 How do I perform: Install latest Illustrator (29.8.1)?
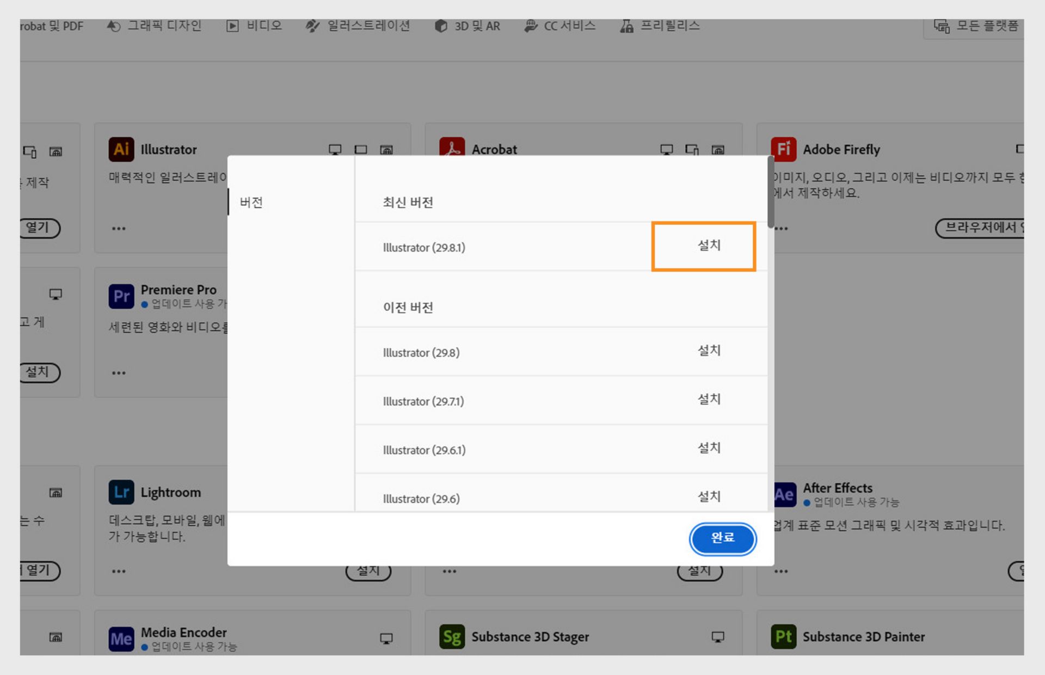[x=709, y=246]
